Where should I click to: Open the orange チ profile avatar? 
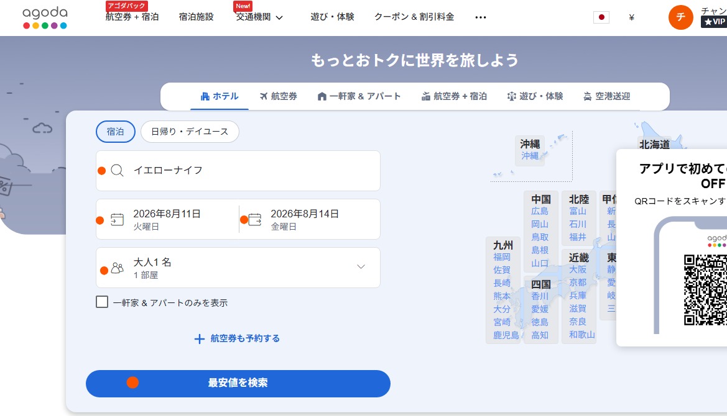(680, 17)
